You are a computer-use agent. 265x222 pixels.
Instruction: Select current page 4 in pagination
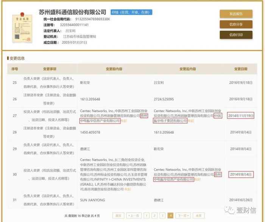pyautogui.click(x=170, y=216)
